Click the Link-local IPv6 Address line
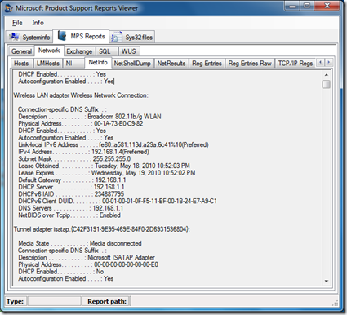 (113, 144)
